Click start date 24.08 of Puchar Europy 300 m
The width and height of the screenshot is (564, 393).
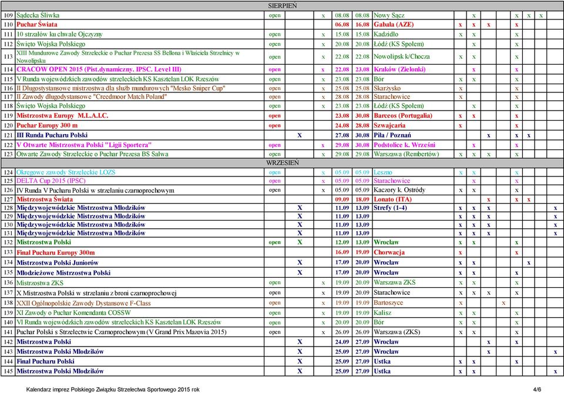[x=342, y=125]
